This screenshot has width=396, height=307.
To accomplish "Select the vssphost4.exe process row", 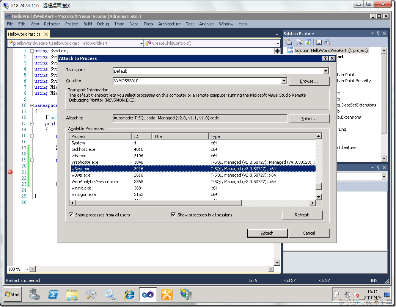I will 192,162.
